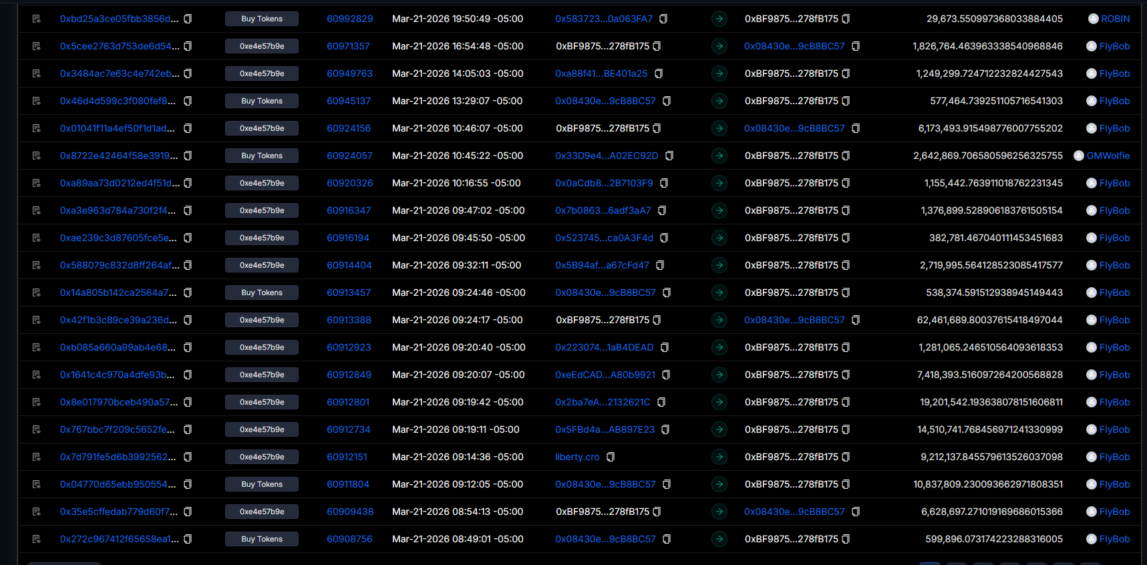Open address liberty.cro

pos(577,457)
